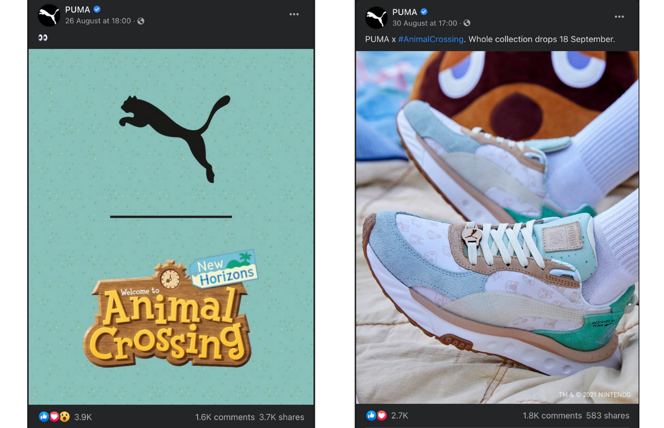Image resolution: width=664 pixels, height=428 pixels.
Task: Open the options menu on the 26 August post
Action: pos(294,14)
